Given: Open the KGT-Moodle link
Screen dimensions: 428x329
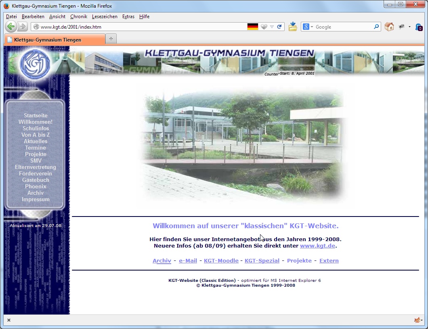Looking at the screenshot, I should pos(221,260).
